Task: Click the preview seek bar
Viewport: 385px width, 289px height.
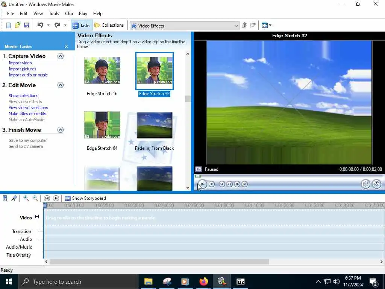Action: tap(289, 176)
